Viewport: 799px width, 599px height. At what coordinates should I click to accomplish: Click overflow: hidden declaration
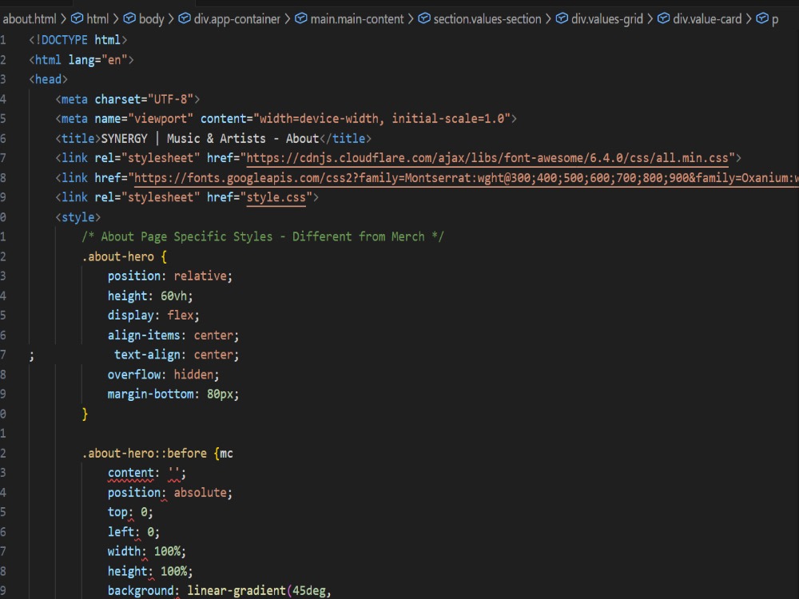point(163,375)
